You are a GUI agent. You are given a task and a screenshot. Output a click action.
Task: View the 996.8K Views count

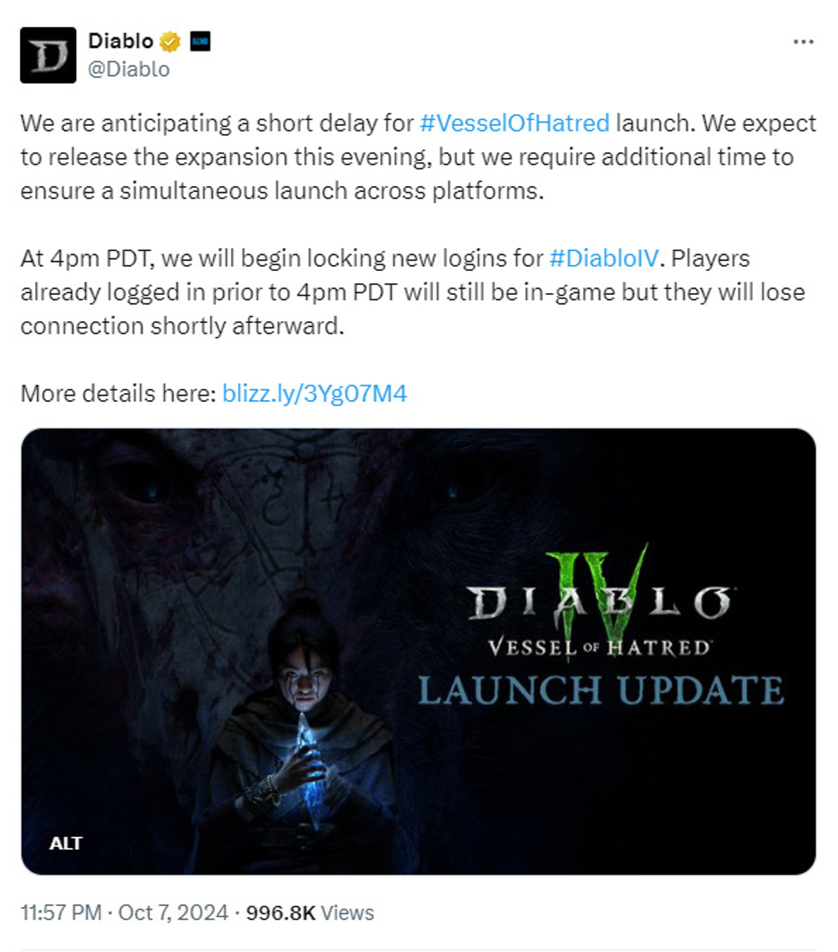(310, 913)
